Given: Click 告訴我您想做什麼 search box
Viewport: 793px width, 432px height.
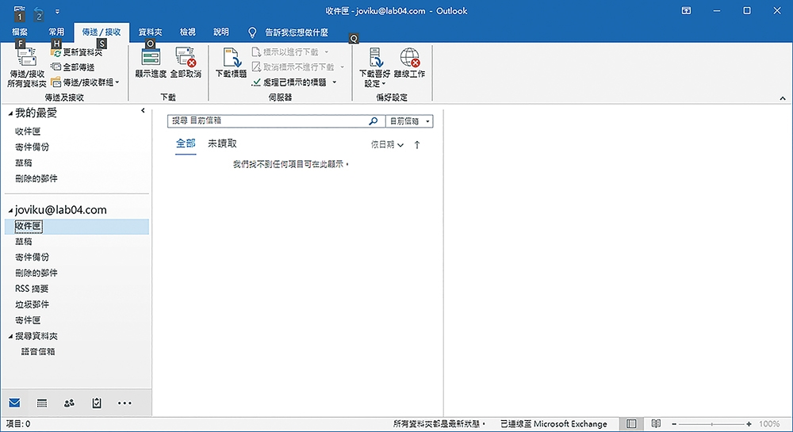Looking at the screenshot, I should (297, 32).
